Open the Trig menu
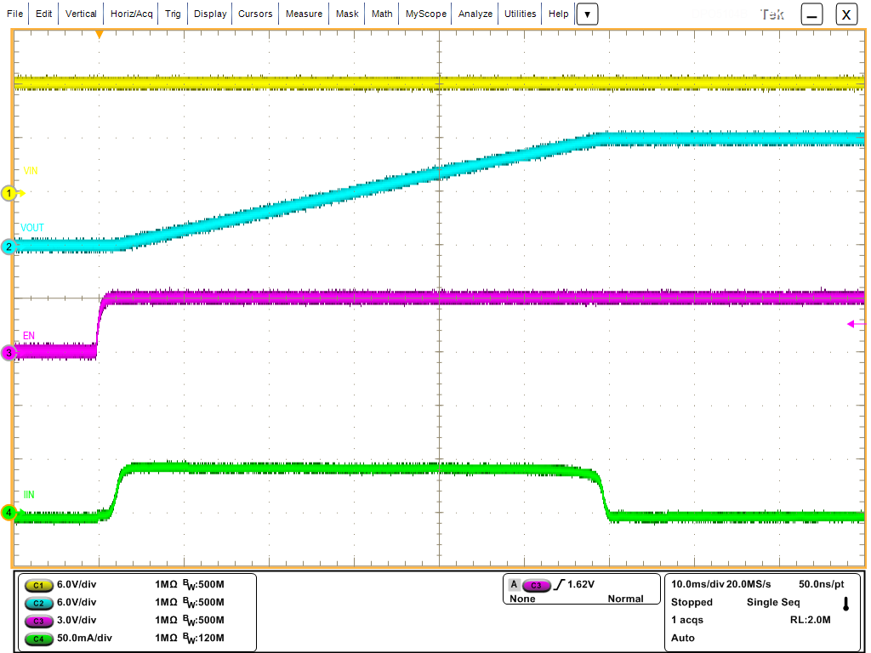The height and width of the screenshot is (653, 871). click(172, 14)
